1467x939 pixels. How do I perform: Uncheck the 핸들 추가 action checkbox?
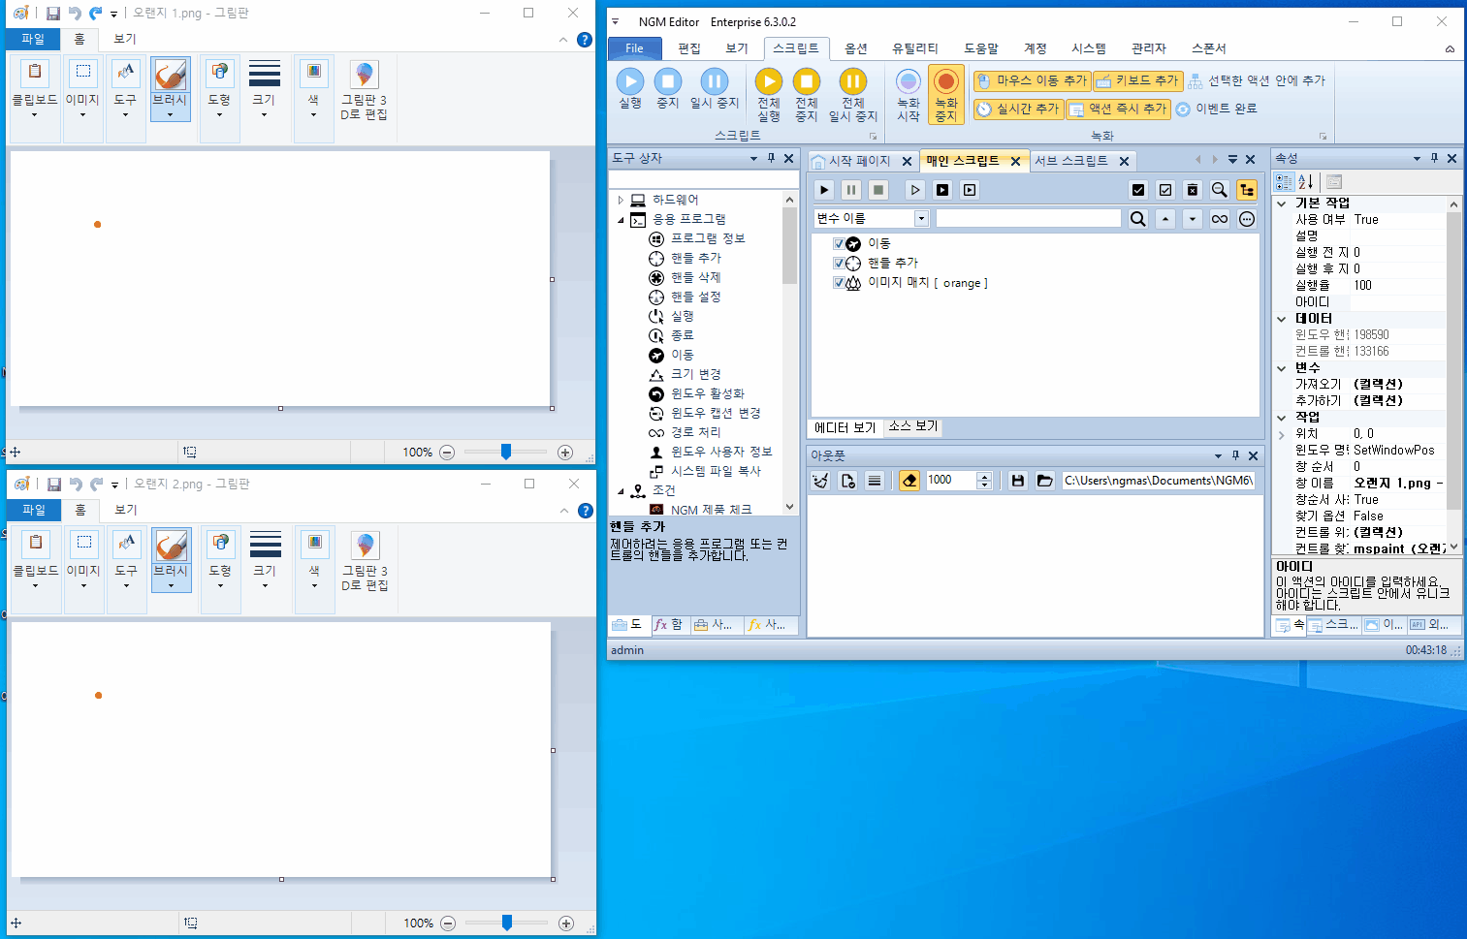pyautogui.click(x=839, y=264)
